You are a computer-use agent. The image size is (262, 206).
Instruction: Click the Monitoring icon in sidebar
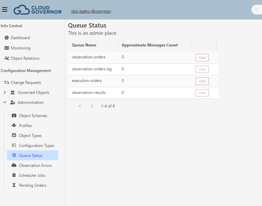point(6,48)
